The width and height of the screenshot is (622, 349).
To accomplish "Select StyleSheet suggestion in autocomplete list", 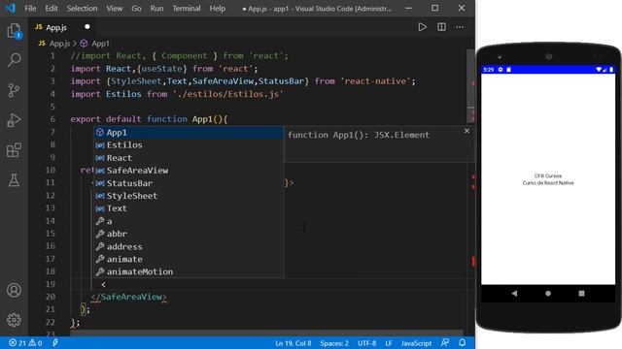I will pyautogui.click(x=189, y=196).
